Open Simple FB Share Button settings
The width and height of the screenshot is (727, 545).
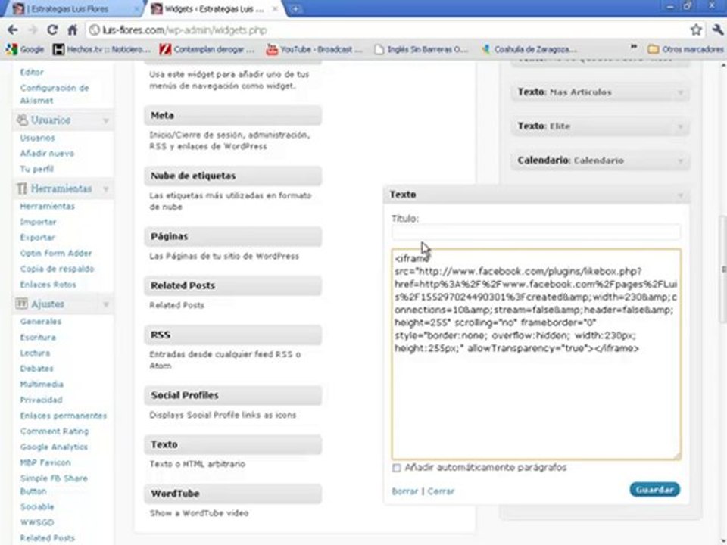coord(54,484)
